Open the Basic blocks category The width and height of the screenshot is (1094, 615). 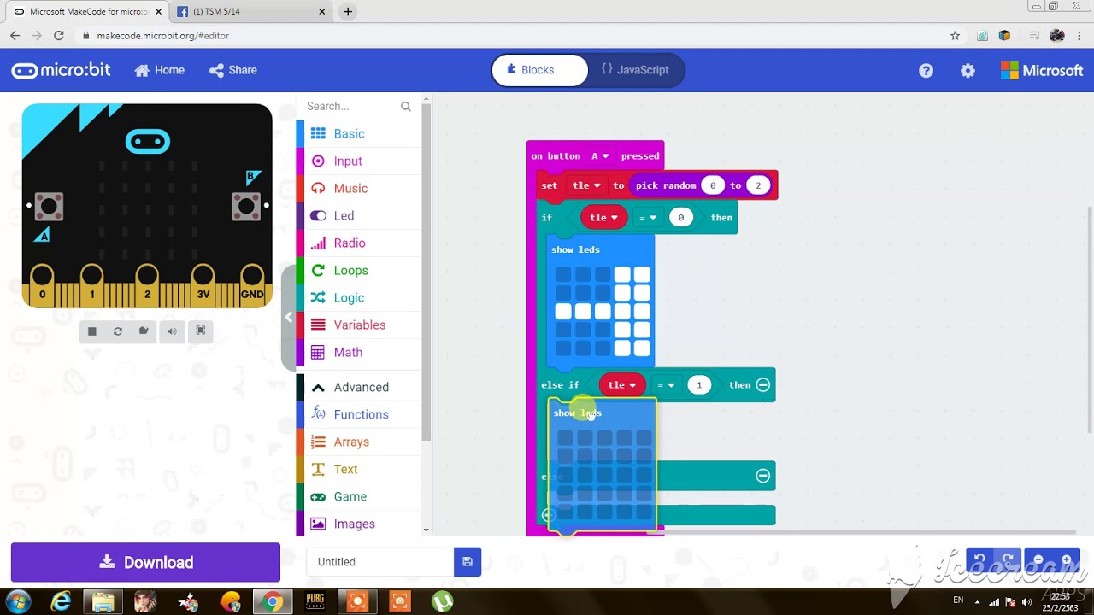click(359, 133)
